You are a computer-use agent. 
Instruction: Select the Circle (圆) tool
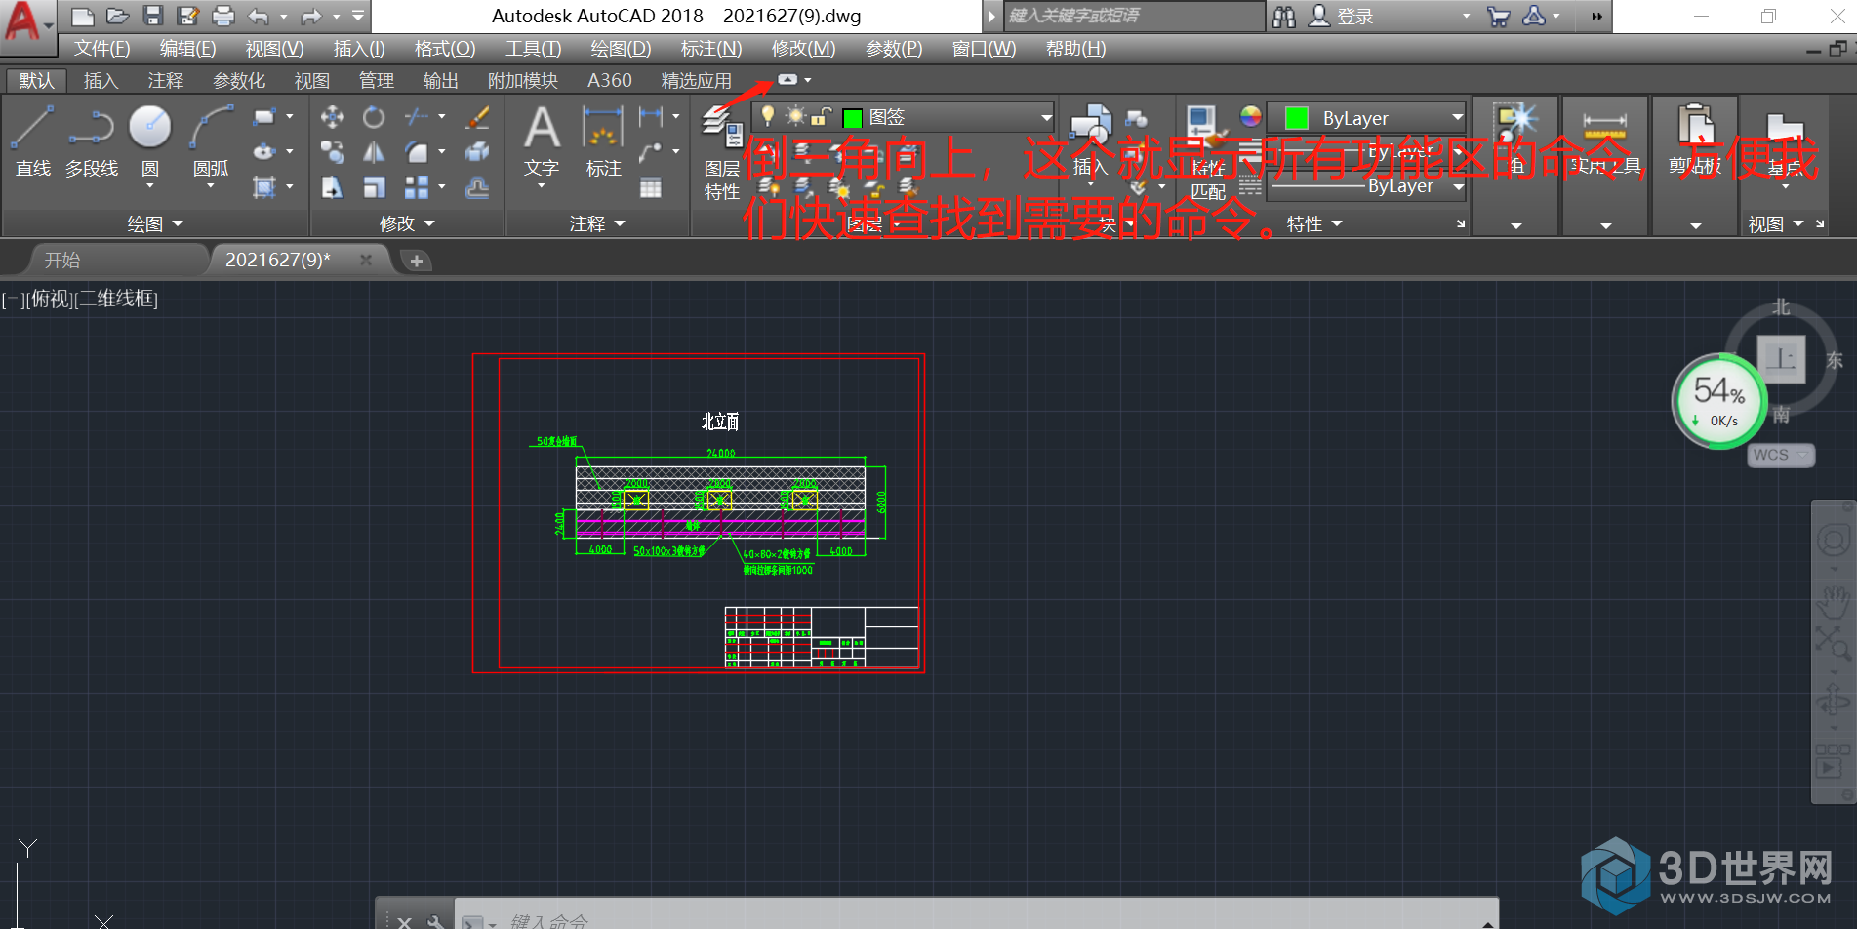pos(150,127)
